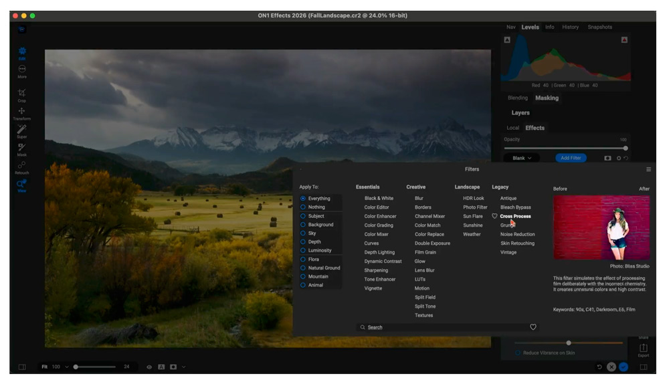669x392 pixels.
Task: Choose the Subject apply-to option
Action: 303,216
